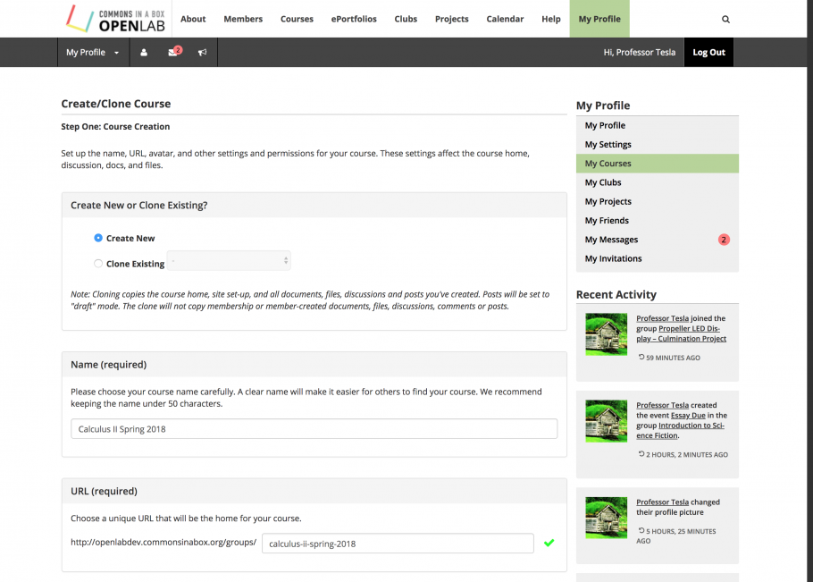
Task: Select the My Profile tab in top navigation
Action: pos(599,19)
